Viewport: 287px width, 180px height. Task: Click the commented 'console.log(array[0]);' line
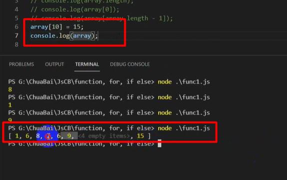click(x=75, y=9)
